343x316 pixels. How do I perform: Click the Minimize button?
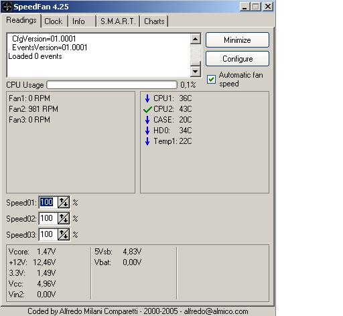pos(237,40)
